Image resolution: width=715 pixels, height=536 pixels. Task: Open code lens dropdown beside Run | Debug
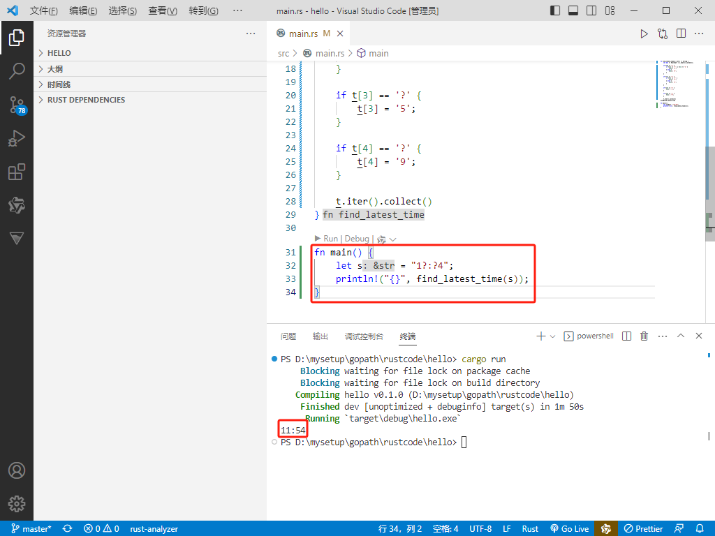(x=392, y=239)
